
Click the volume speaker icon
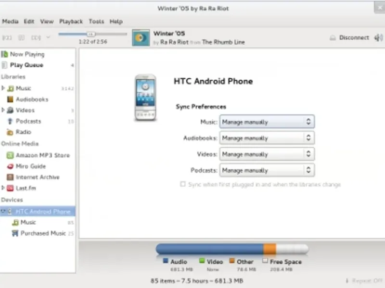[x=378, y=37]
